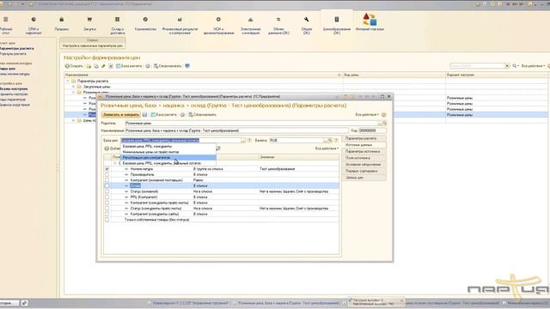Collapse the Розничные цены tree folder
The width and height of the screenshot is (550, 309).
(x=74, y=92)
